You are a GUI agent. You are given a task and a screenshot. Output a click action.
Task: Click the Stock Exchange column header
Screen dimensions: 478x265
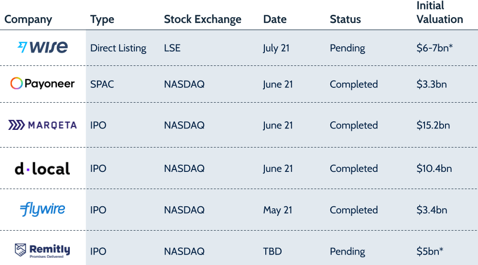203,20
